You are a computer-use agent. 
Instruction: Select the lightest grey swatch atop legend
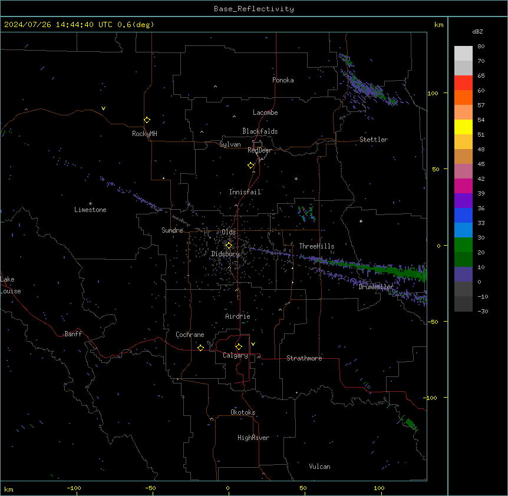point(463,53)
